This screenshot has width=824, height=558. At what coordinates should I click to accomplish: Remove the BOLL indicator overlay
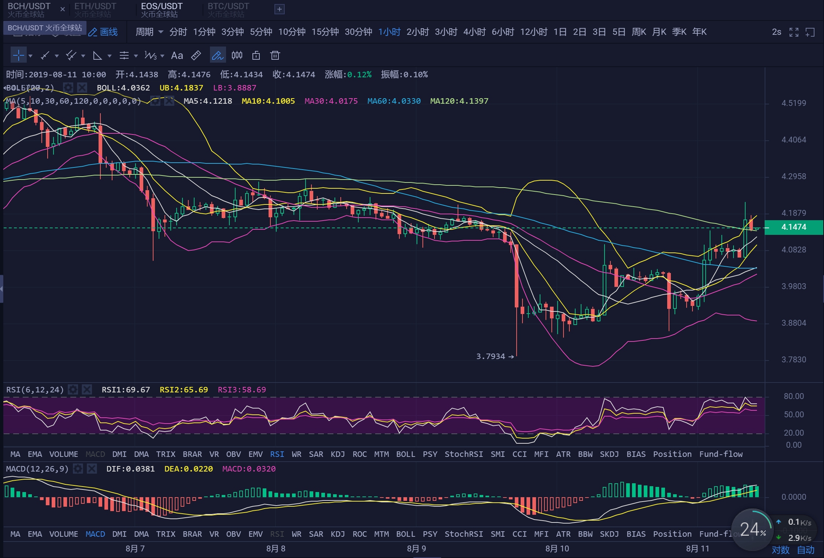(x=82, y=88)
